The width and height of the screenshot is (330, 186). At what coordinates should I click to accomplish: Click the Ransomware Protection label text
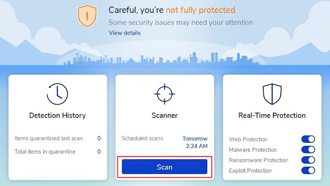(258, 160)
